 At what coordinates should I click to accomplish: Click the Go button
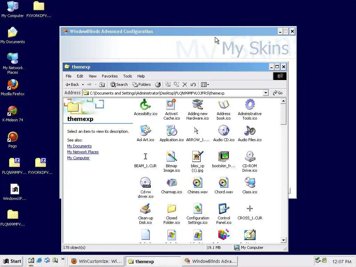(x=278, y=93)
